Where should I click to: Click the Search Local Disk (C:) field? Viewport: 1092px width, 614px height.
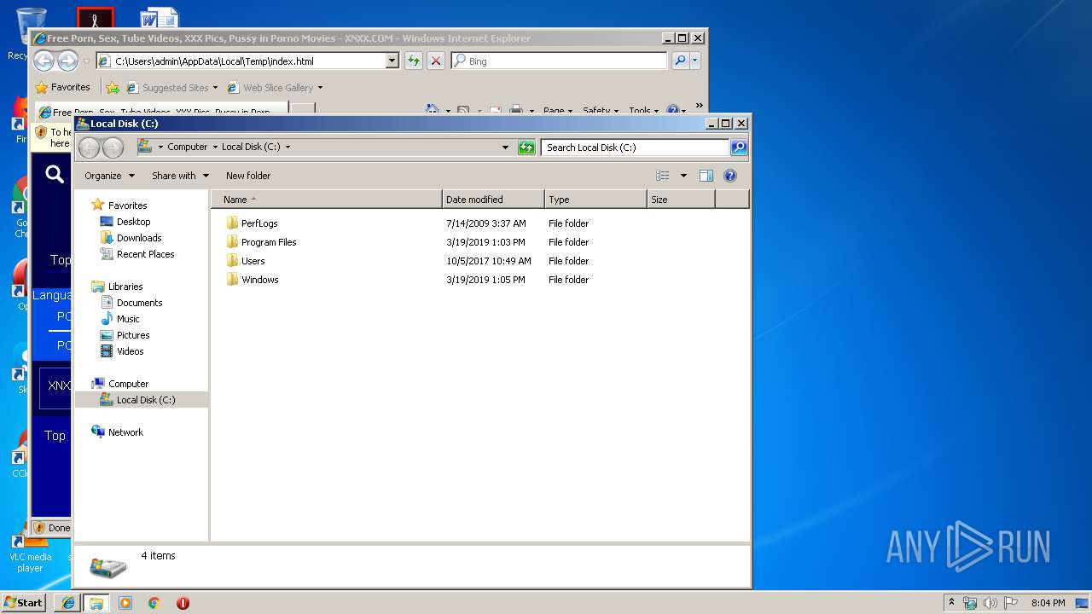click(x=636, y=148)
